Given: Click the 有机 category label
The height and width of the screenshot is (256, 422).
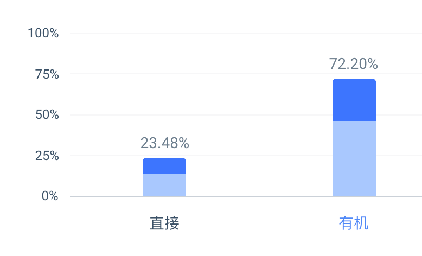Looking at the screenshot, I should point(354,223).
